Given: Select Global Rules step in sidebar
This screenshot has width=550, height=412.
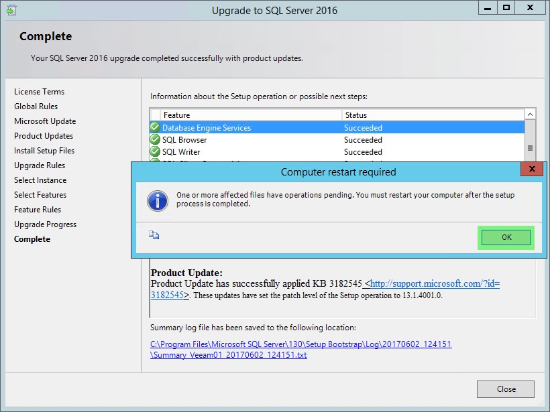Looking at the screenshot, I should [36, 107].
